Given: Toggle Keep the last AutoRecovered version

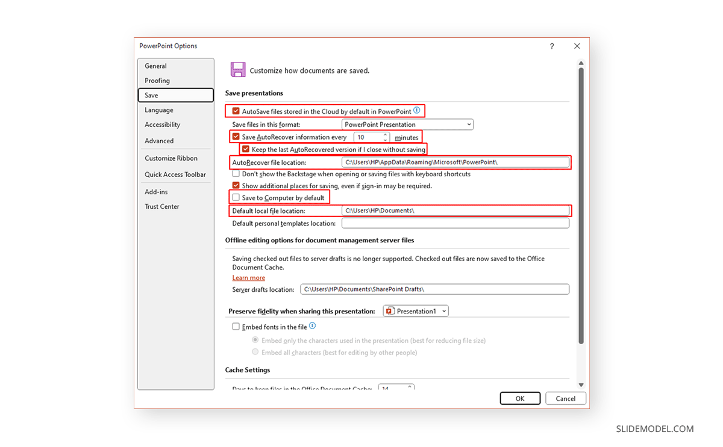Looking at the screenshot, I should coord(246,149).
